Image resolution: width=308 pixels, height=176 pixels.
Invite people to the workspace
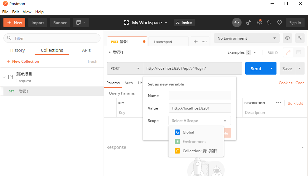pos(184,22)
